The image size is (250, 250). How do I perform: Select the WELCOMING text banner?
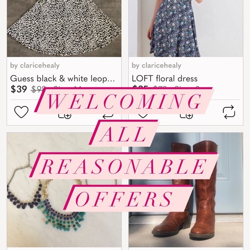pyautogui.click(x=124, y=101)
